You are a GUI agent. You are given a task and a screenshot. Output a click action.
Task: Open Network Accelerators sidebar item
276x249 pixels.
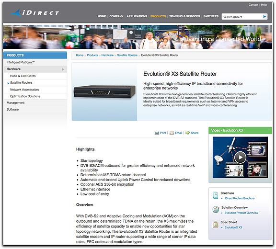[x=35, y=90]
